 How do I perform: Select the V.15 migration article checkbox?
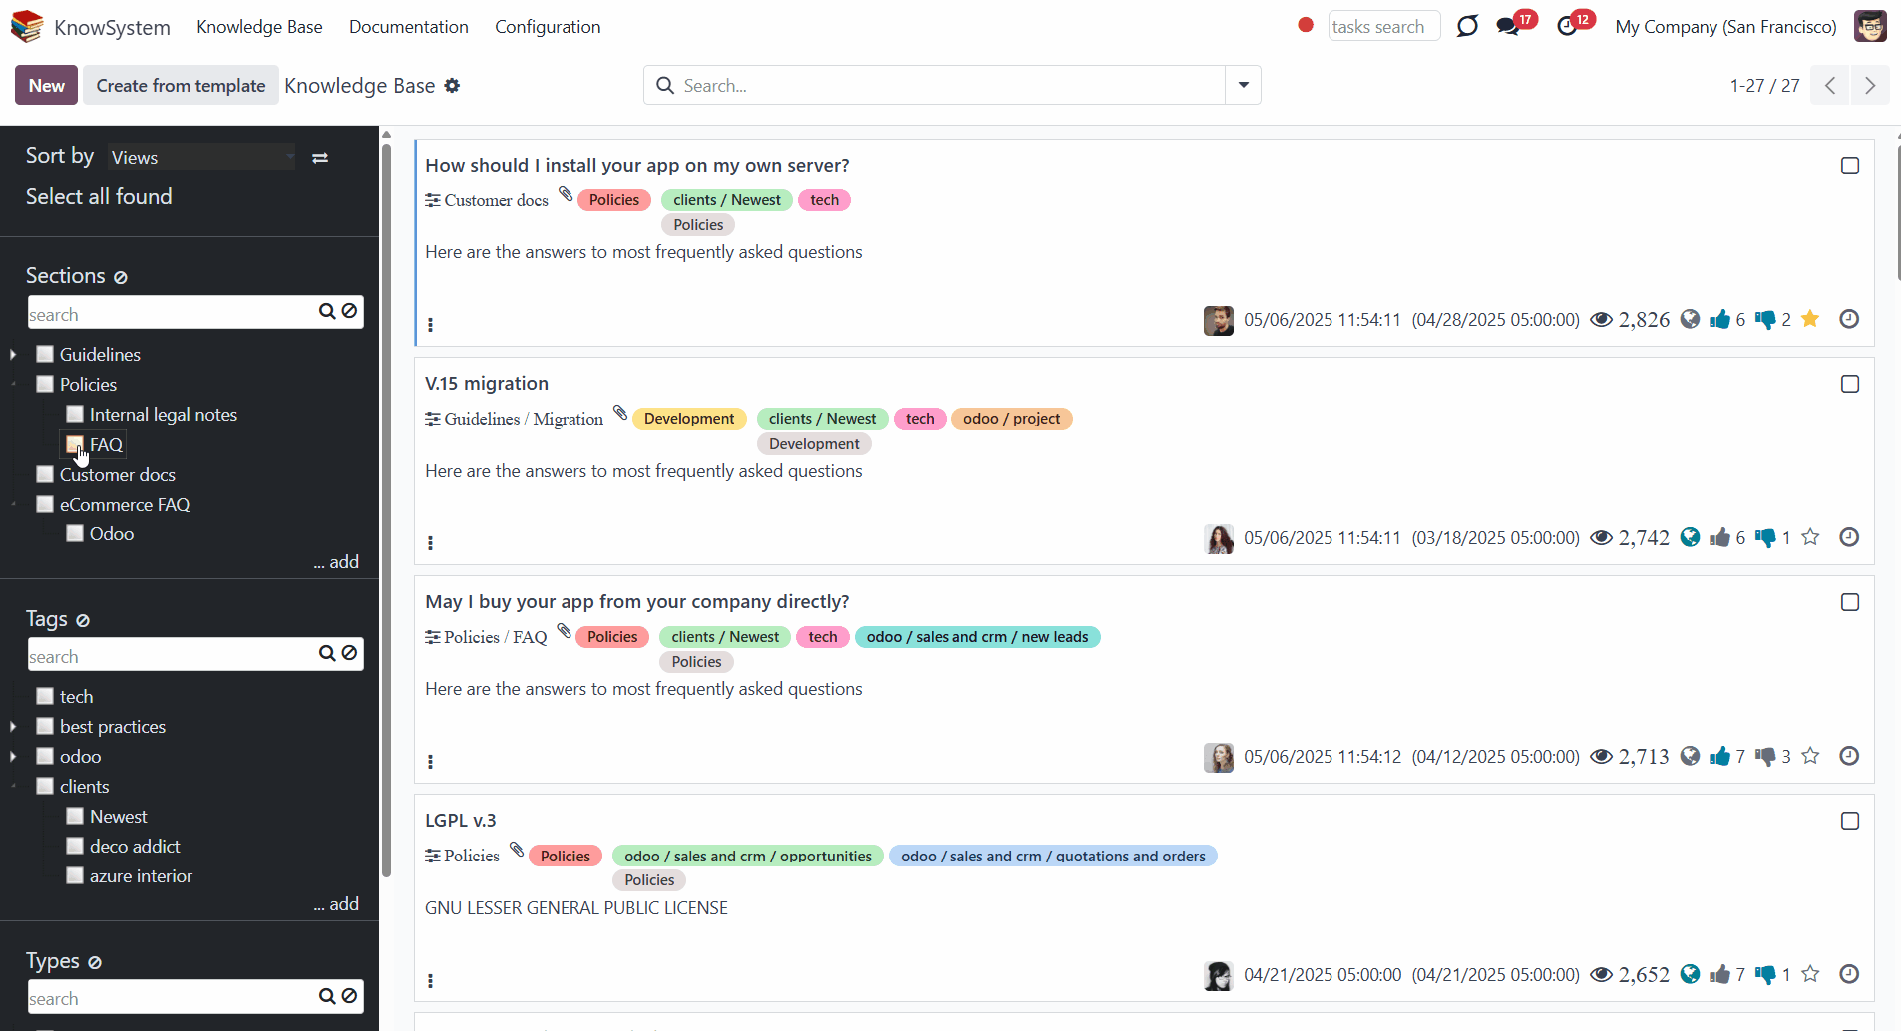[x=1850, y=384]
